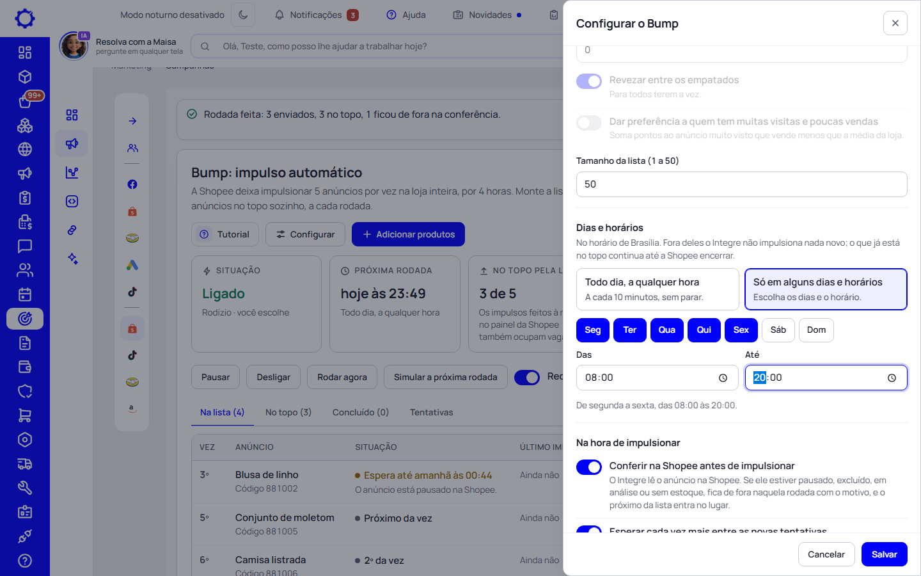Screen dimensions: 921x576
Task: Expand the channel sidebar with the arrow icon
Action: [x=132, y=121]
